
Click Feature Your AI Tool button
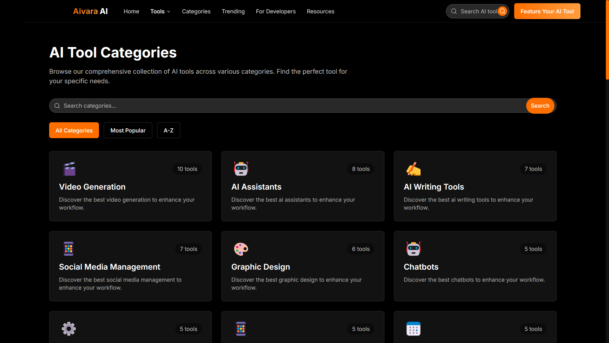pos(547,11)
